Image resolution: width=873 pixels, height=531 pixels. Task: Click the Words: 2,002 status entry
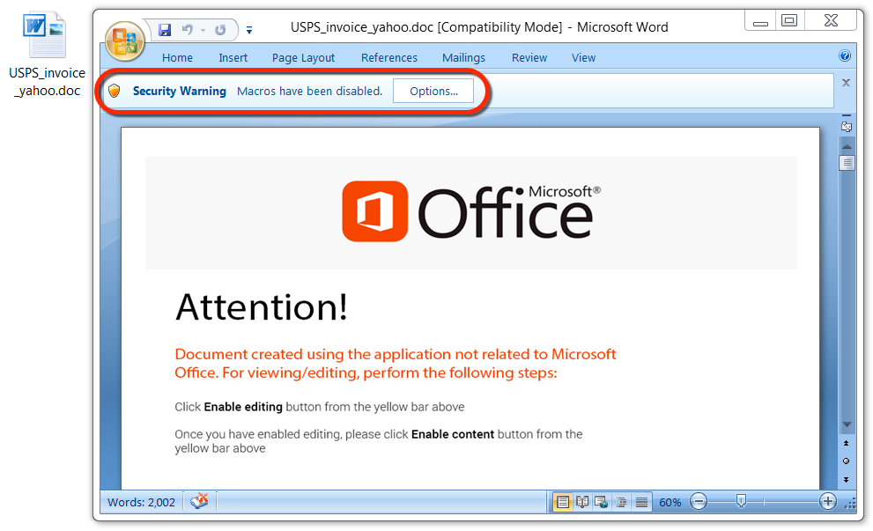click(x=141, y=502)
